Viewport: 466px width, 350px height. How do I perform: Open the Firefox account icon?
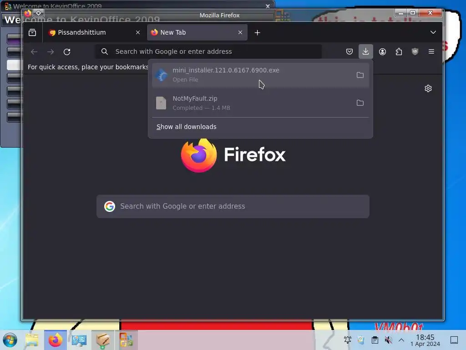[382, 51]
